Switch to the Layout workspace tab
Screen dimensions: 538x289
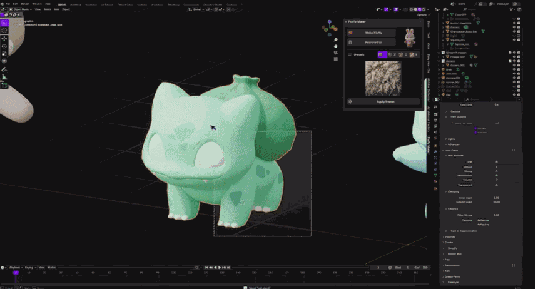62,4
